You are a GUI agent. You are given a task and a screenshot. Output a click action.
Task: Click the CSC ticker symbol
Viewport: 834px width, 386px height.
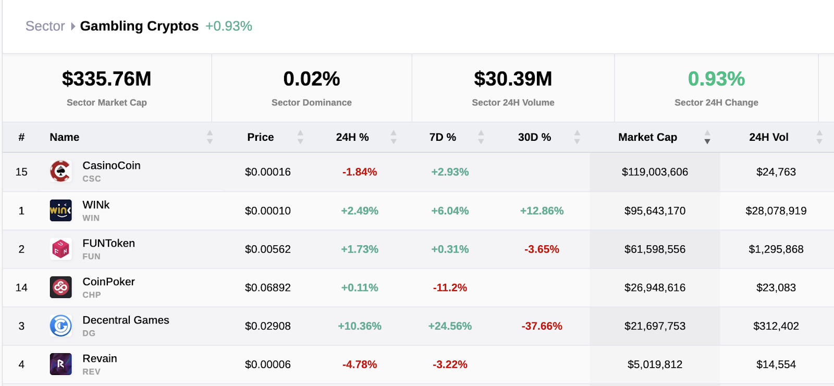[92, 178]
